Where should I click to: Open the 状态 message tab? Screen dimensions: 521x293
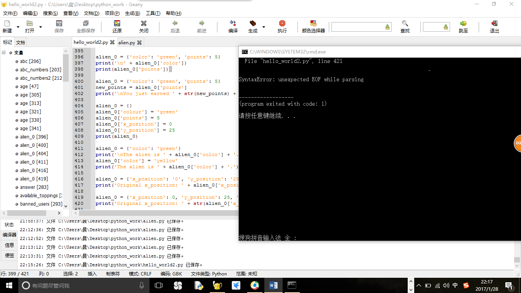9,225
